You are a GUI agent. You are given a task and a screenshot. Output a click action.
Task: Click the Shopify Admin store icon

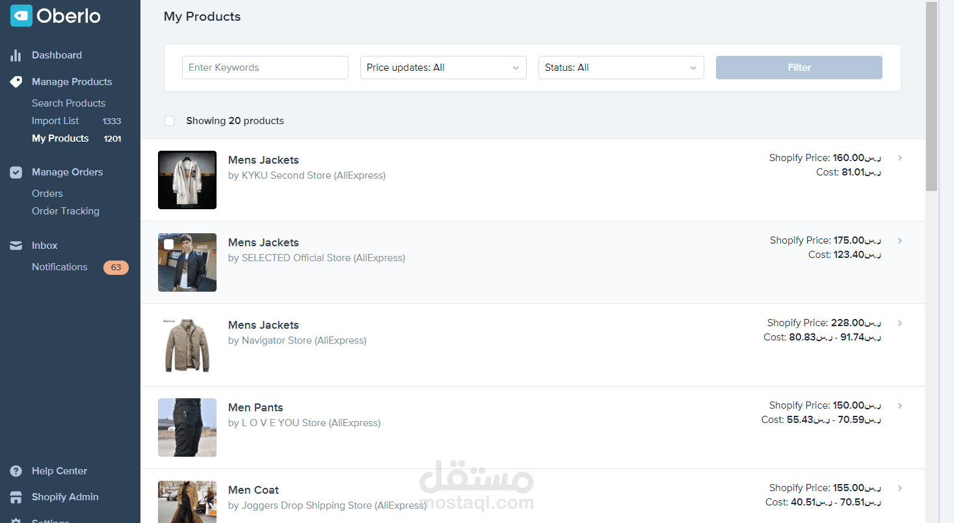coord(16,497)
